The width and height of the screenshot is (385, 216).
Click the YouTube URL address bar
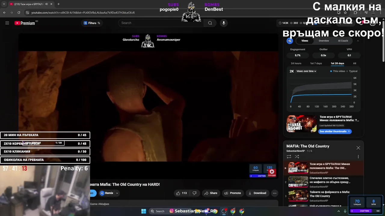[83, 13]
